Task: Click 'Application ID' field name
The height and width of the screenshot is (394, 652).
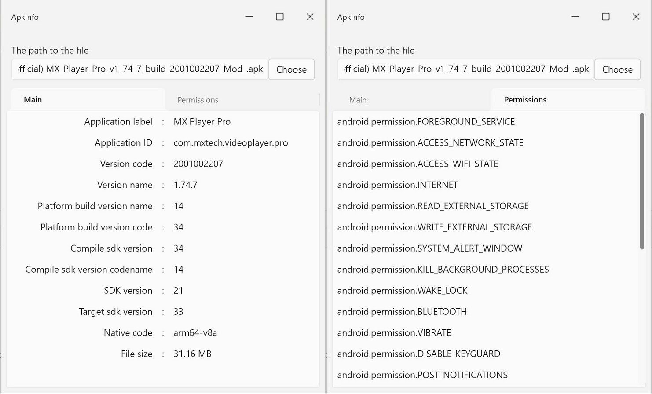Action: click(x=124, y=143)
